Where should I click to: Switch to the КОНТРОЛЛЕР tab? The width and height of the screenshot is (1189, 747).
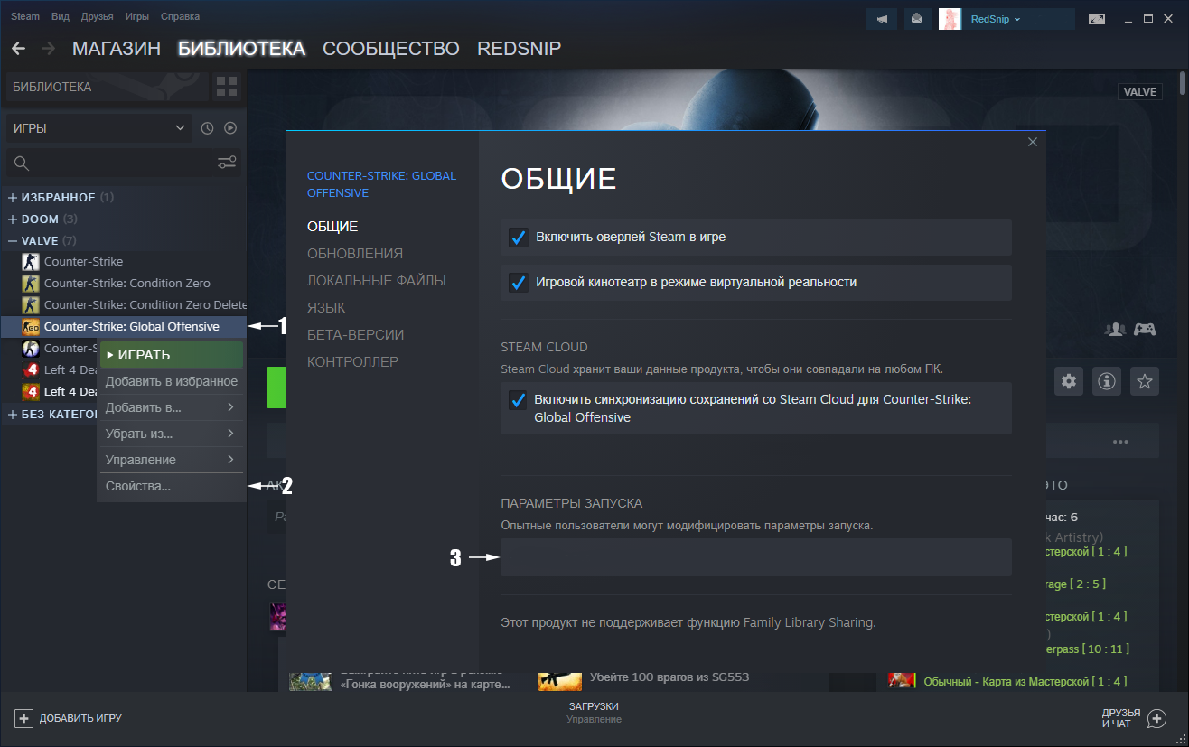click(352, 362)
